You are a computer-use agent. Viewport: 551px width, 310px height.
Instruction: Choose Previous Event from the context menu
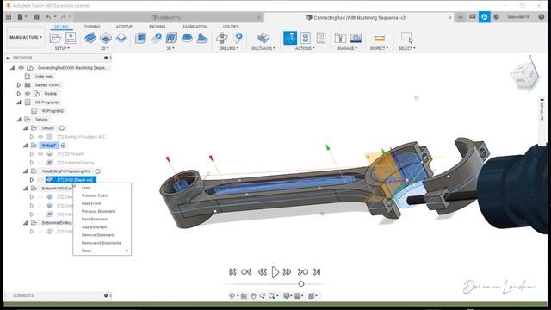click(x=102, y=195)
